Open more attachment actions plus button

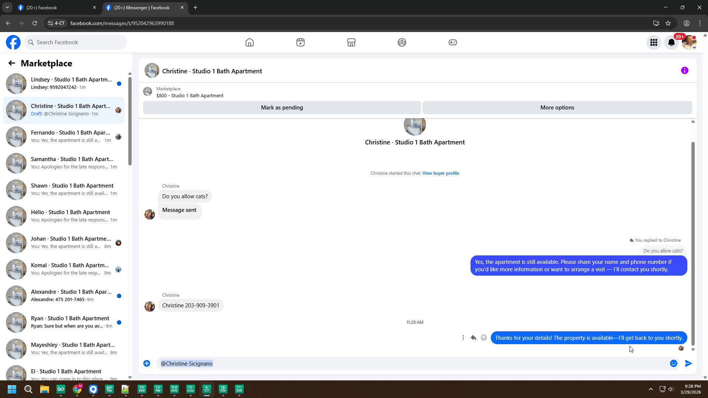pyautogui.click(x=147, y=363)
